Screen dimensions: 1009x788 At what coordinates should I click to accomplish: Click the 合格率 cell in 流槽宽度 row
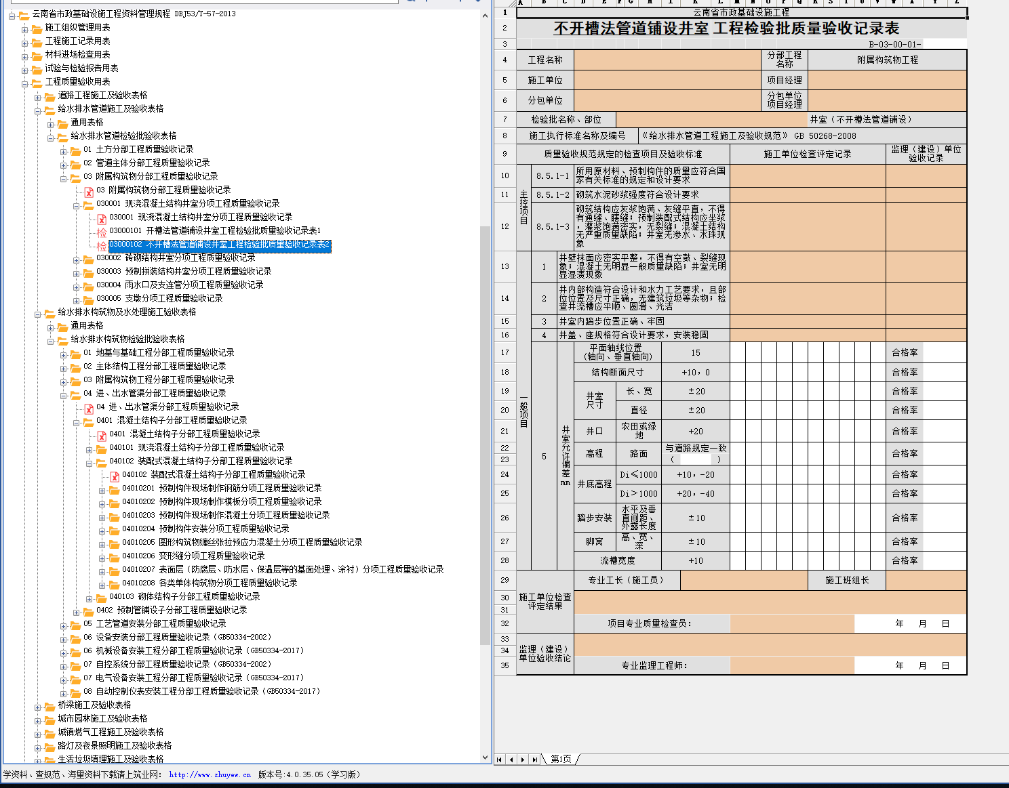tap(905, 560)
